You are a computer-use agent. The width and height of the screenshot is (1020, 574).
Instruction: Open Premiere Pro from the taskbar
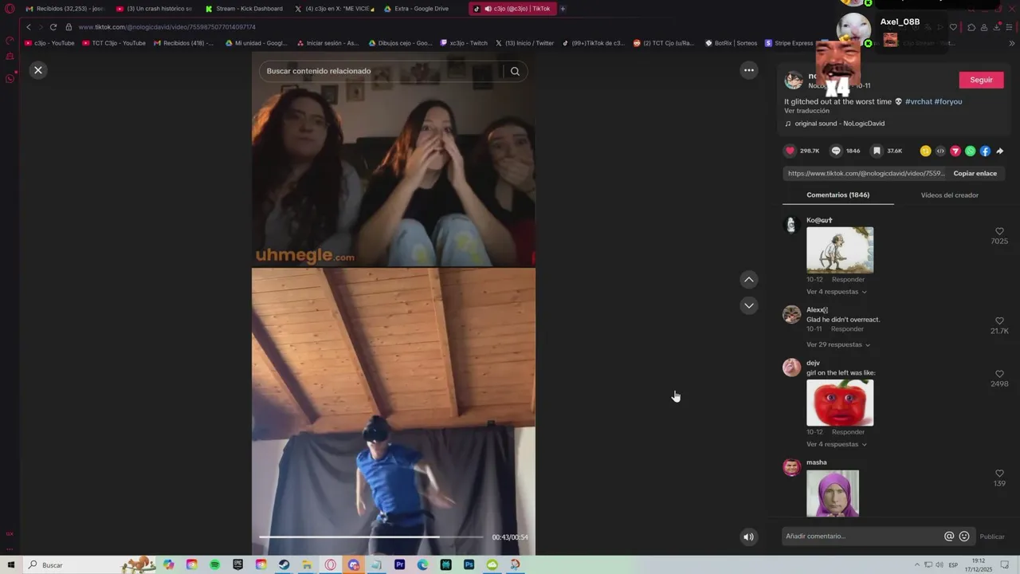[x=399, y=564]
